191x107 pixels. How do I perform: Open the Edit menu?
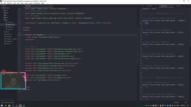click(5, 3)
